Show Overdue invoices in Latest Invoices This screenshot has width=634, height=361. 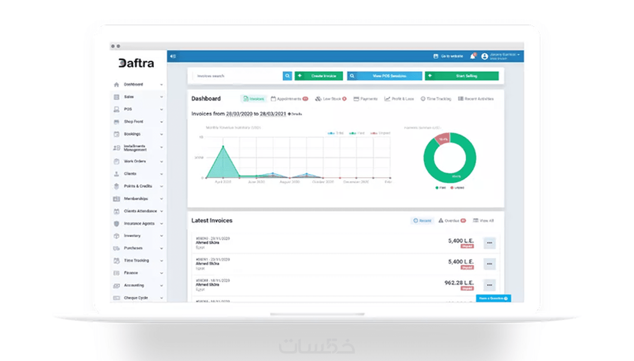(452, 221)
